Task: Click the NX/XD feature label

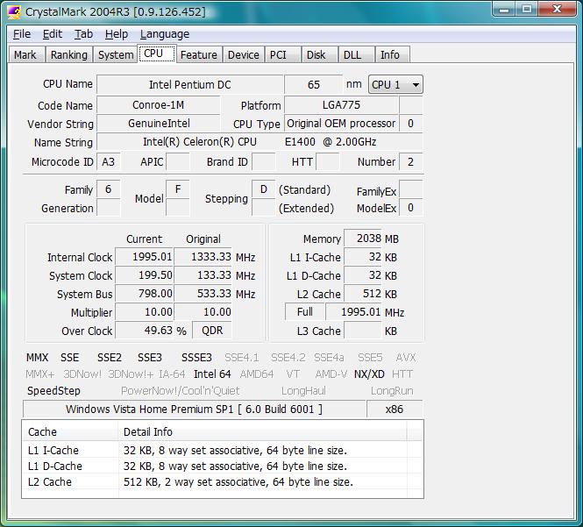Action: pos(369,374)
